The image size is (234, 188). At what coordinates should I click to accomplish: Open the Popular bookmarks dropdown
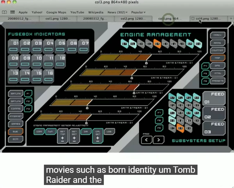[138, 12]
